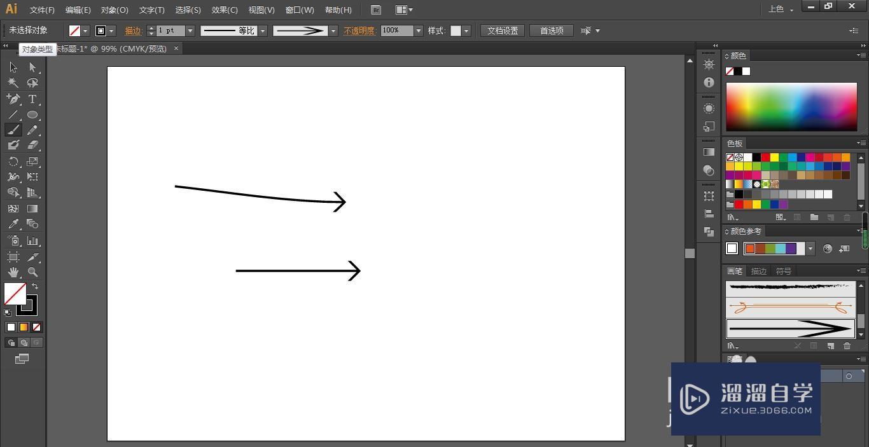Open 效果(C) menu
Screen dimensions: 869x447
(x=225, y=10)
